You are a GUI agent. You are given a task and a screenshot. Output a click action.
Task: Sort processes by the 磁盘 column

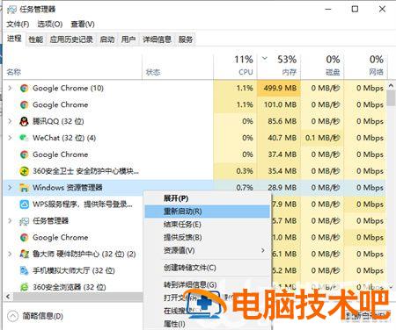pos(322,67)
